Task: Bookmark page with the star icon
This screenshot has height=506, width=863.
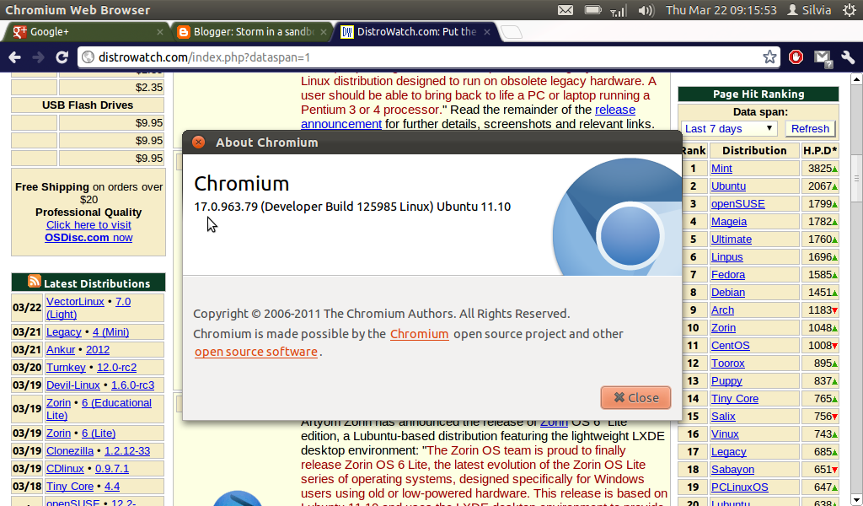Action: (x=769, y=57)
